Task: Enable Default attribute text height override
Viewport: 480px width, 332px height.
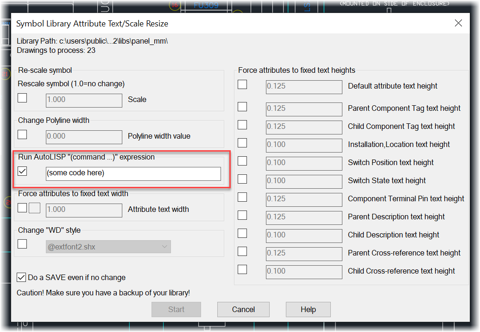Action: tap(242, 84)
